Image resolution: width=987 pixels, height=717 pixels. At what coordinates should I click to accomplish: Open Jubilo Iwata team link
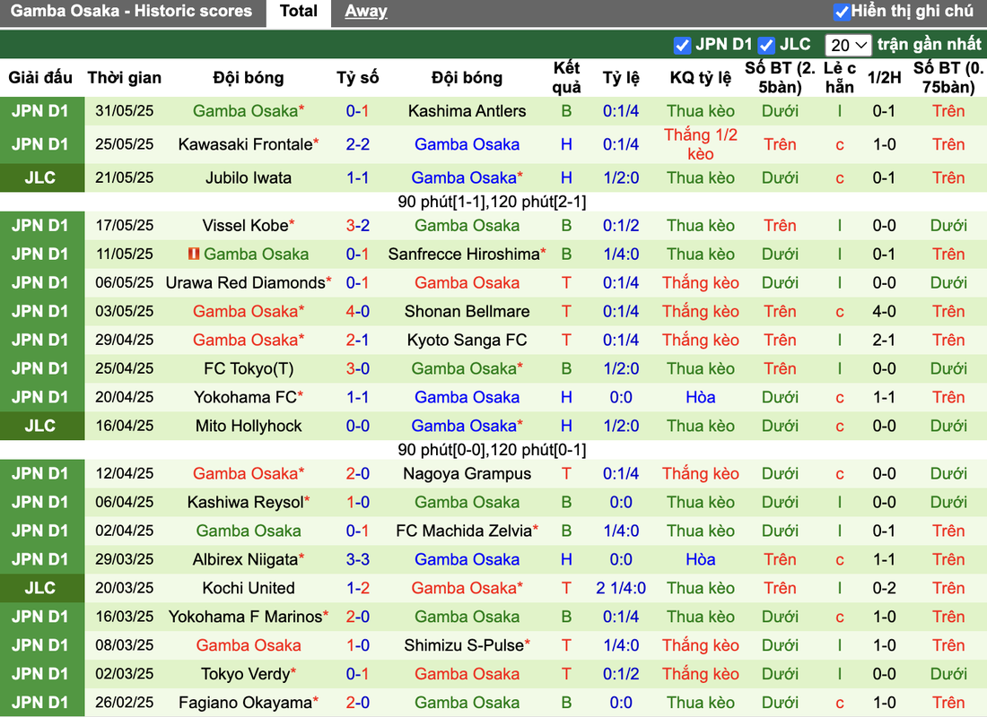click(248, 178)
